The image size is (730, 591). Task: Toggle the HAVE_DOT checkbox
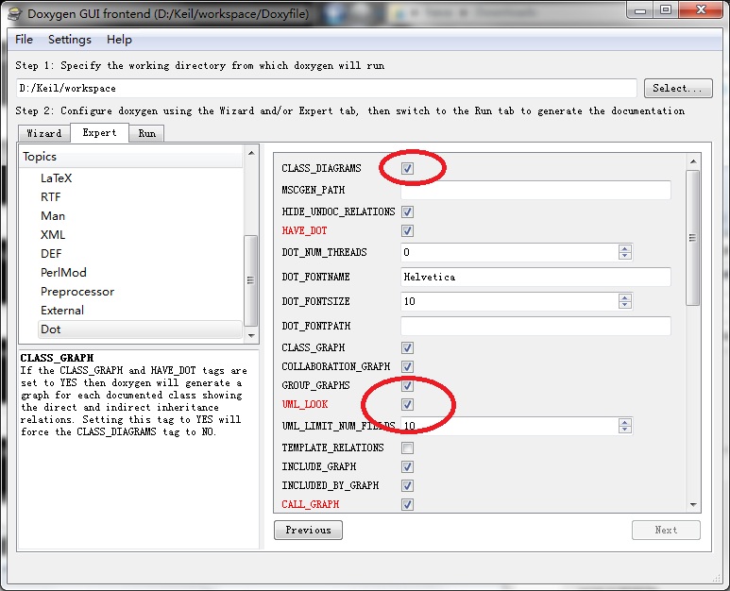[407, 230]
